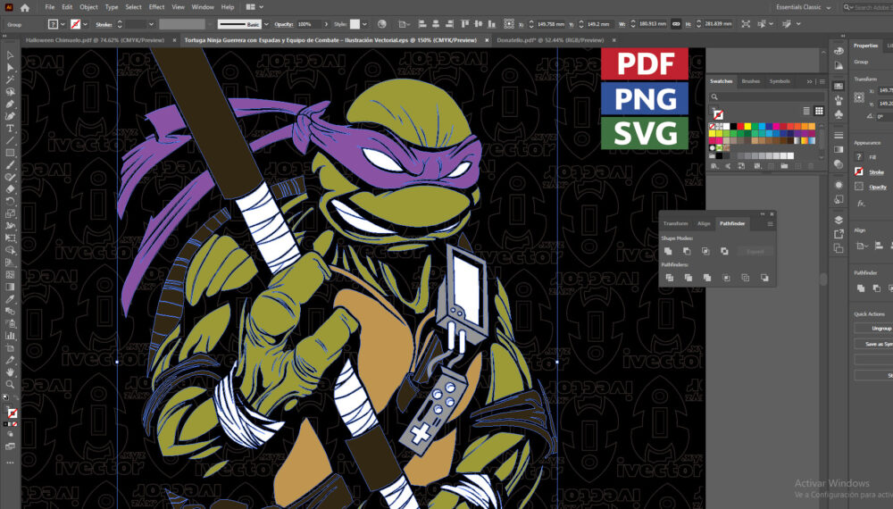Open the File menu
Image resolution: width=893 pixels, height=509 pixels.
(49, 7)
